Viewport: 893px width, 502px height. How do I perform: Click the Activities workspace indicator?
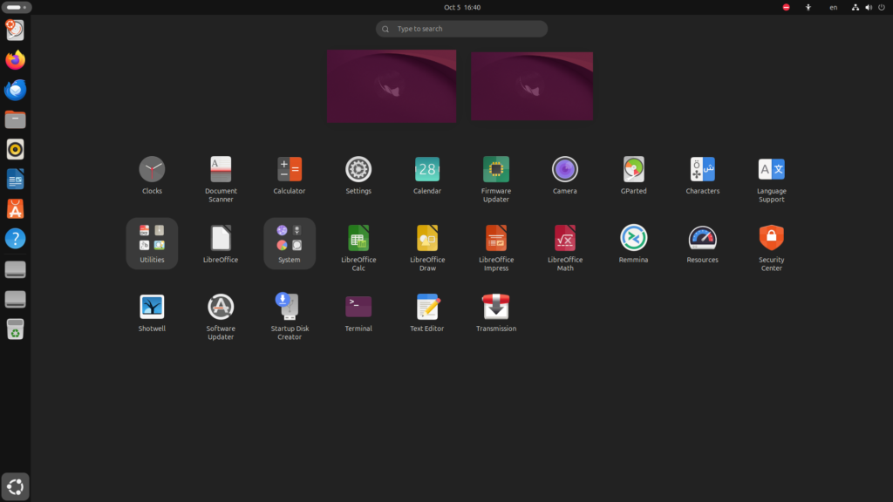tap(17, 7)
